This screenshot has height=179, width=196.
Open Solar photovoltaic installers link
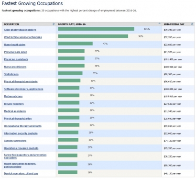tap(20, 30)
